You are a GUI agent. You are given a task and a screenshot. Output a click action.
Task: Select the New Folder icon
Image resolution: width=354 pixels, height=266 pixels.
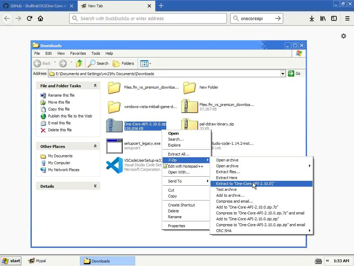tap(189, 88)
